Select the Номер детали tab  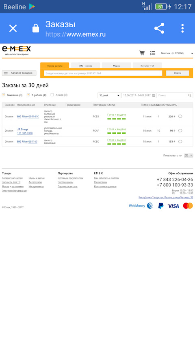point(54,66)
